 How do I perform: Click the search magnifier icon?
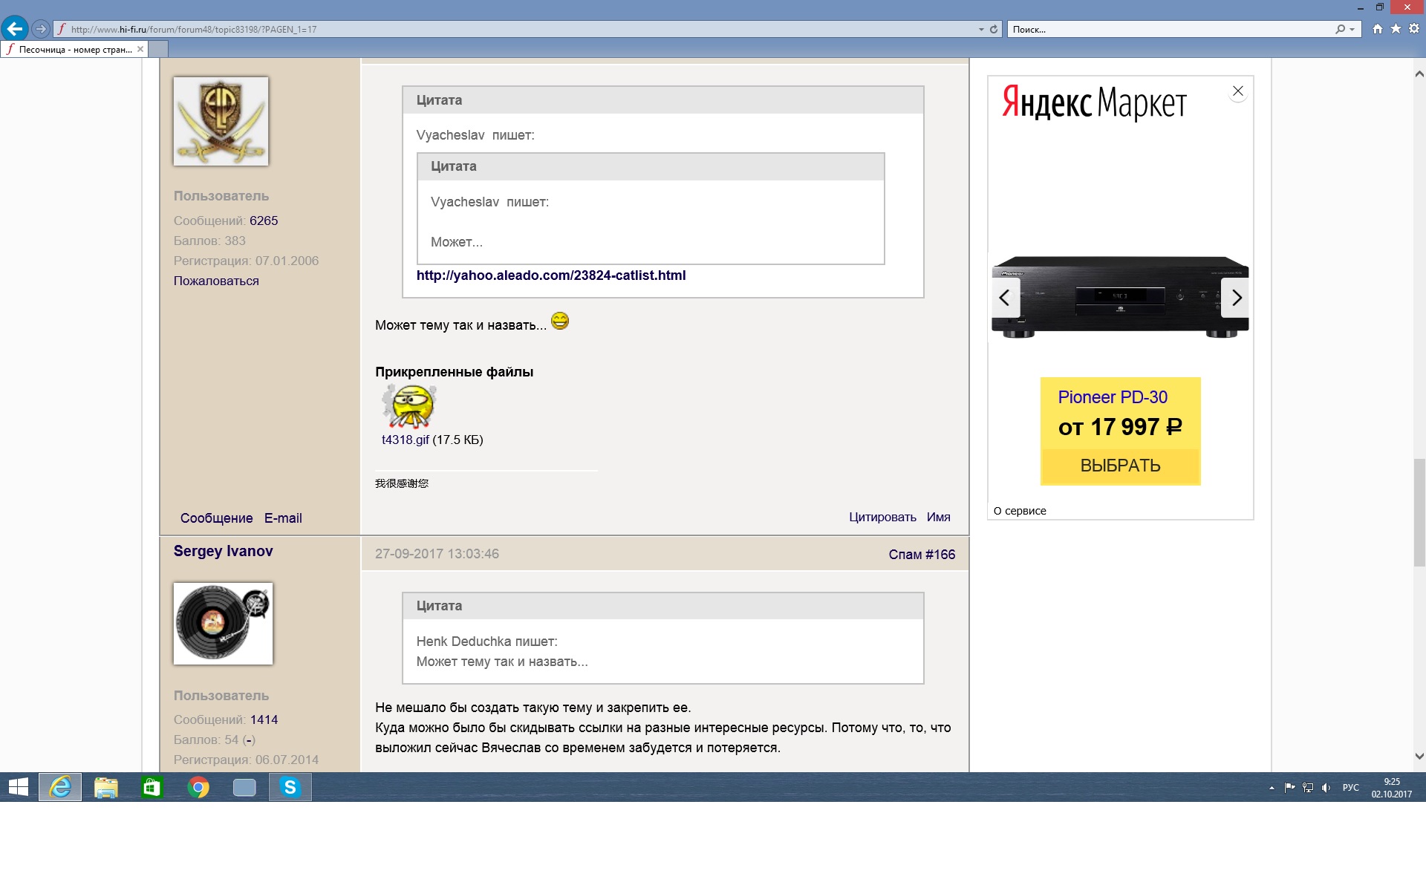[x=1340, y=30]
